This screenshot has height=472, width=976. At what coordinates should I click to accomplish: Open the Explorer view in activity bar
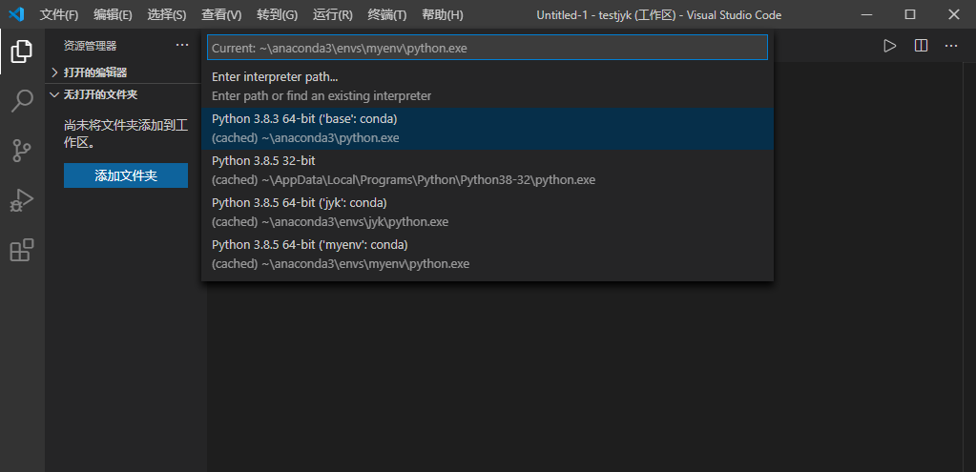(22, 51)
